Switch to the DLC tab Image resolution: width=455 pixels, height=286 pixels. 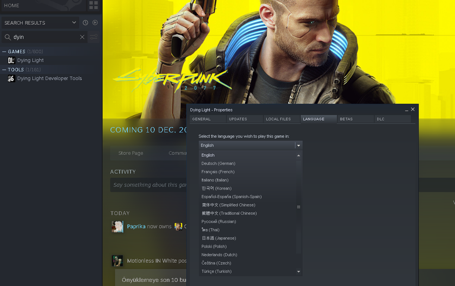(x=392, y=119)
